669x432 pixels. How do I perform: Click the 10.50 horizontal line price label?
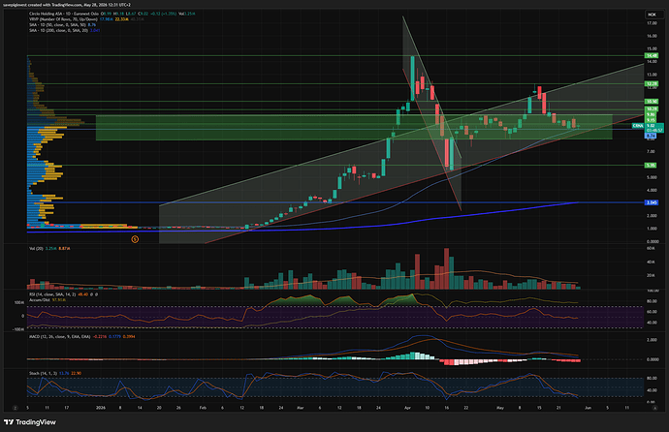652,102
